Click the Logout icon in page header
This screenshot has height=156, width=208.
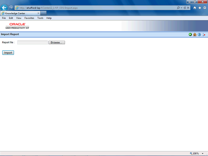pyautogui.click(x=204, y=35)
